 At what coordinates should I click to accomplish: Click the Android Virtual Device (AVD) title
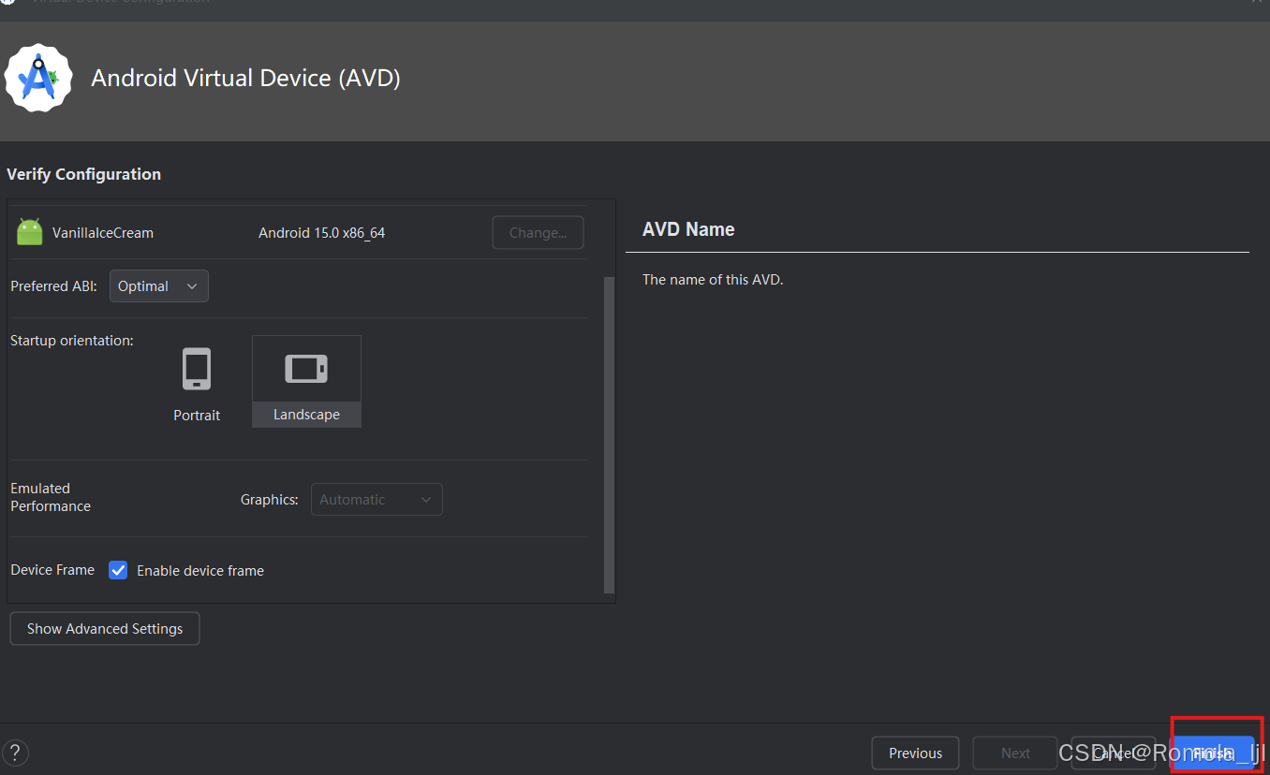245,78
